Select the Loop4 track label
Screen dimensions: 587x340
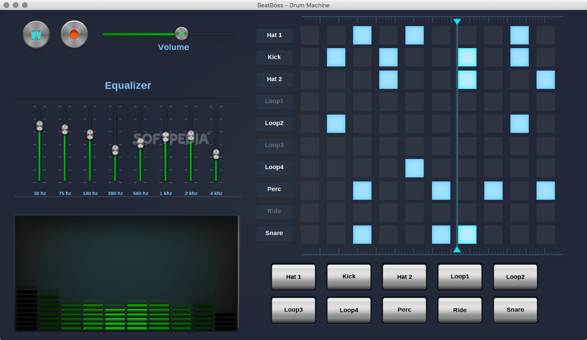(x=274, y=167)
